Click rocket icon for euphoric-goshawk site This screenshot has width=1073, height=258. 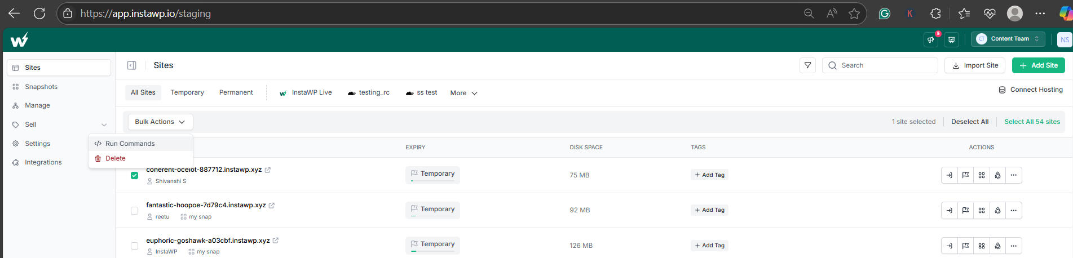click(997, 246)
